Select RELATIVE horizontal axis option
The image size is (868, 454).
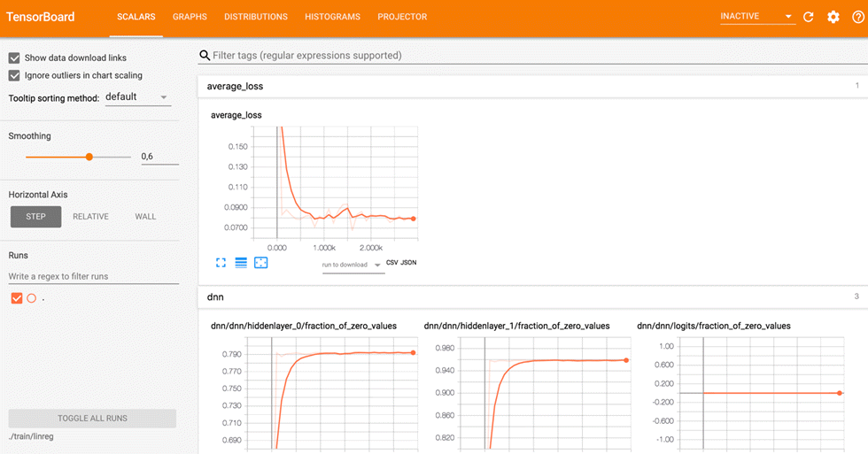(90, 216)
